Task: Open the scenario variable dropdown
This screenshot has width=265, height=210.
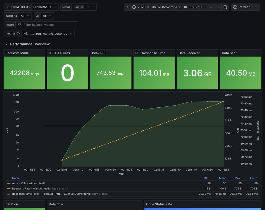Action: pyautogui.click(x=25, y=16)
